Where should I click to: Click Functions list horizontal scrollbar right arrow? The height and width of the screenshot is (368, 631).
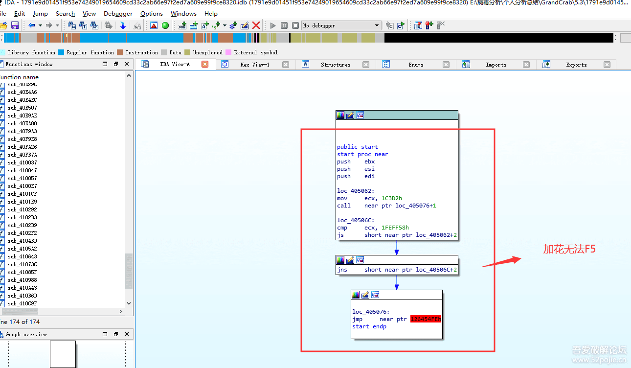[121, 311]
